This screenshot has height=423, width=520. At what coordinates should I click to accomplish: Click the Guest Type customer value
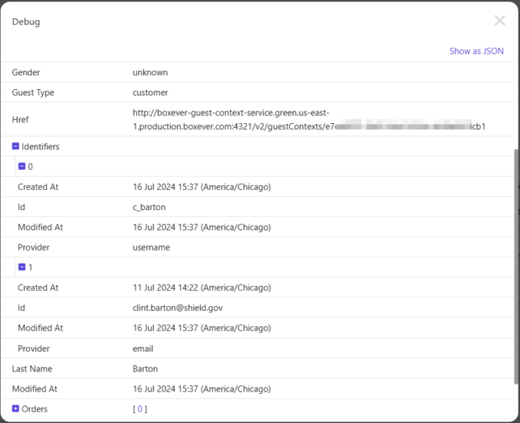tap(150, 93)
